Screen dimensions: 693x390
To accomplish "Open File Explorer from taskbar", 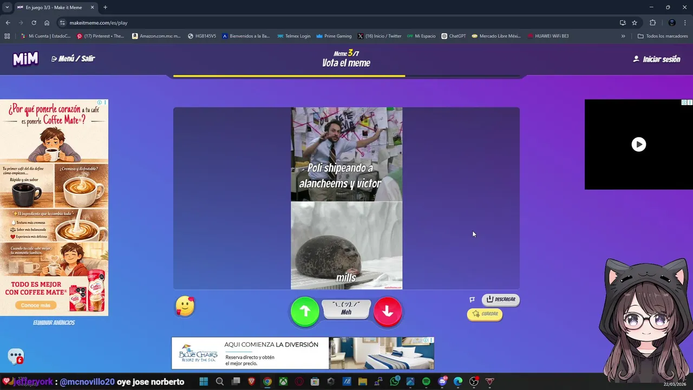I will tap(363, 382).
